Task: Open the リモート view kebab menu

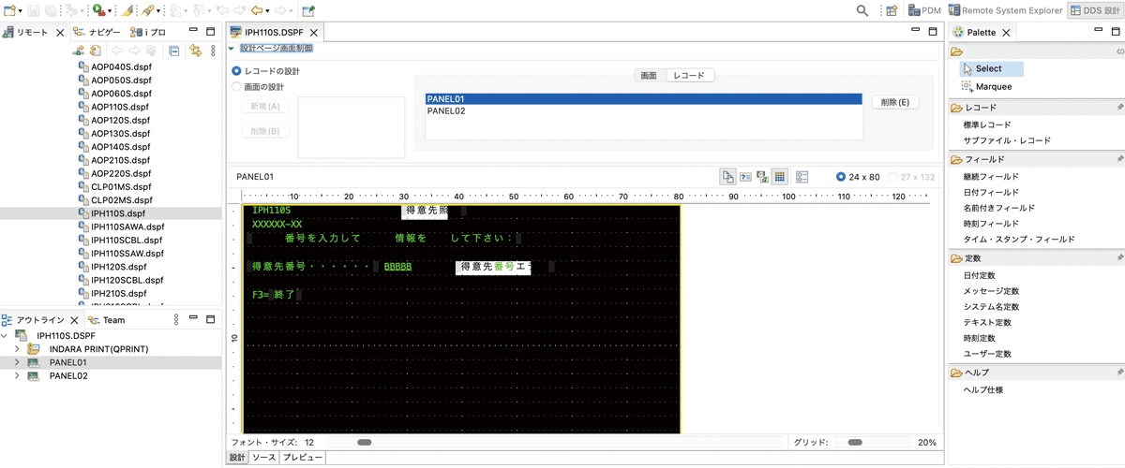Action: pyautogui.click(x=213, y=51)
